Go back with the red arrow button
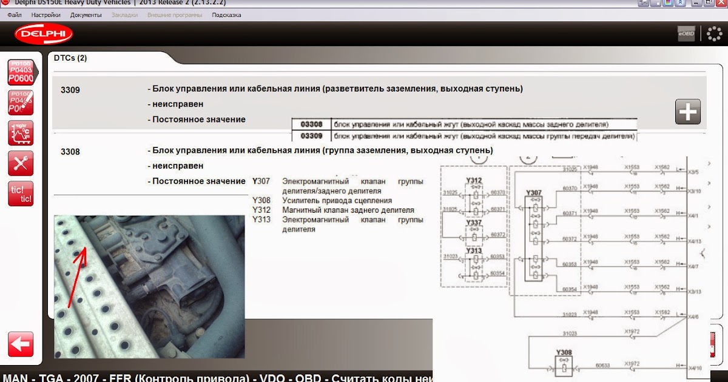The width and height of the screenshot is (728, 382). (x=20, y=344)
